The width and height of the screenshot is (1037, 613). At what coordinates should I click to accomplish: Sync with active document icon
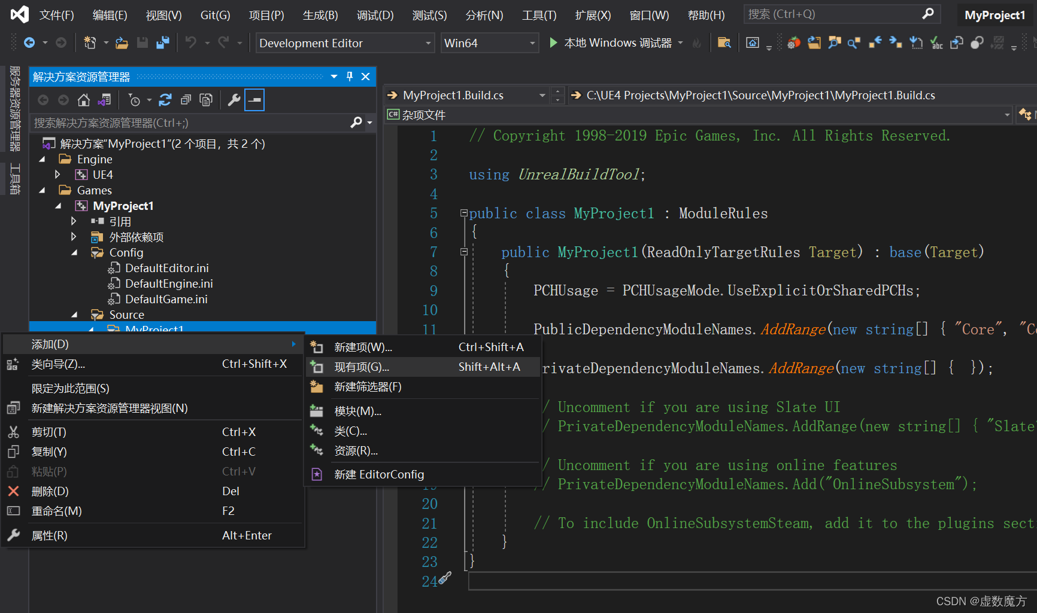165,100
